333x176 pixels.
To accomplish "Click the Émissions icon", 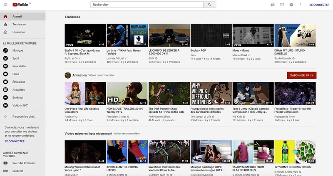I will pyautogui.click(x=5, y=82).
